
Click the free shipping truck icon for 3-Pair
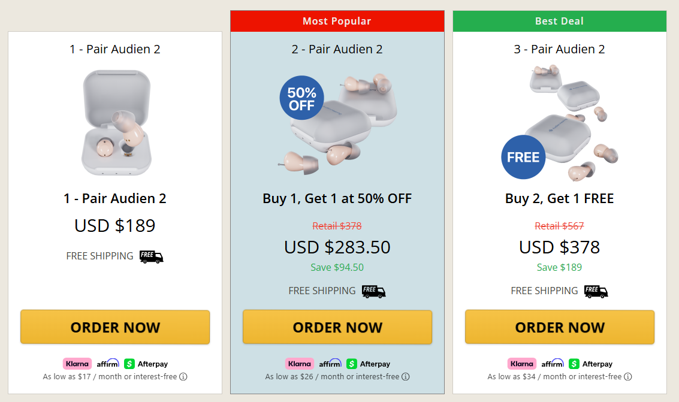(596, 291)
